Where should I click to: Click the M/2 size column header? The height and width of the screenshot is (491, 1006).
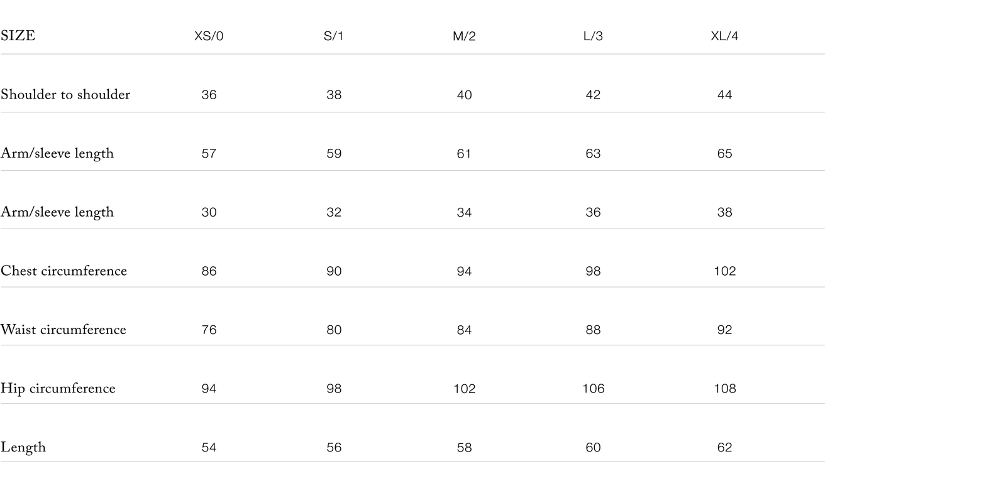click(x=464, y=36)
